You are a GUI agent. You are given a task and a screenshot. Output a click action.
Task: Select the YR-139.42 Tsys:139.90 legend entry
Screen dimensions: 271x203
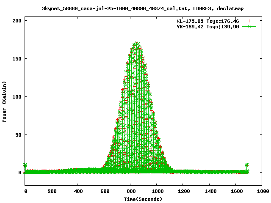(x=208, y=27)
